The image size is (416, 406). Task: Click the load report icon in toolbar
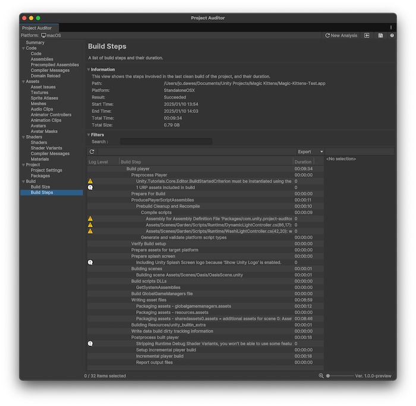pyautogui.click(x=367, y=36)
